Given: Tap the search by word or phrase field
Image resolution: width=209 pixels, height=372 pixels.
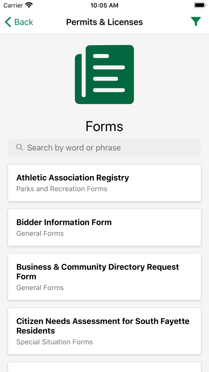Looking at the screenshot, I should 105,147.
